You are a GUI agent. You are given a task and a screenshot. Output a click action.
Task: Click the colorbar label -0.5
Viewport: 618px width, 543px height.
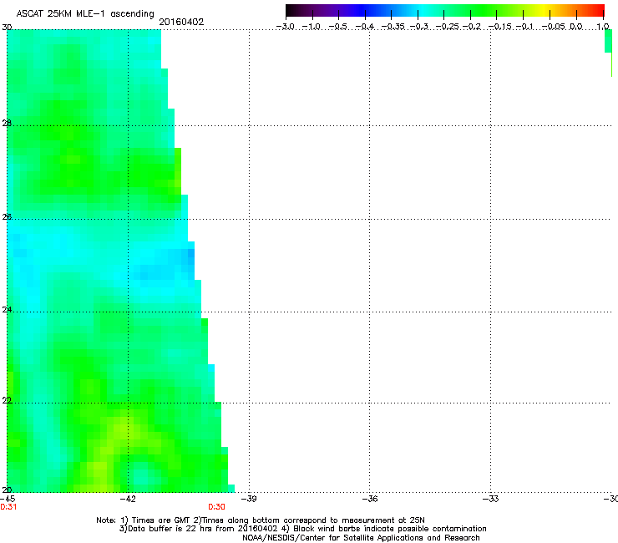tap(337, 27)
